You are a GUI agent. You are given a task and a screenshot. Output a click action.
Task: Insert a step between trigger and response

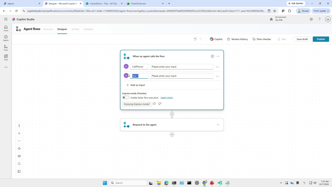tap(172, 114)
